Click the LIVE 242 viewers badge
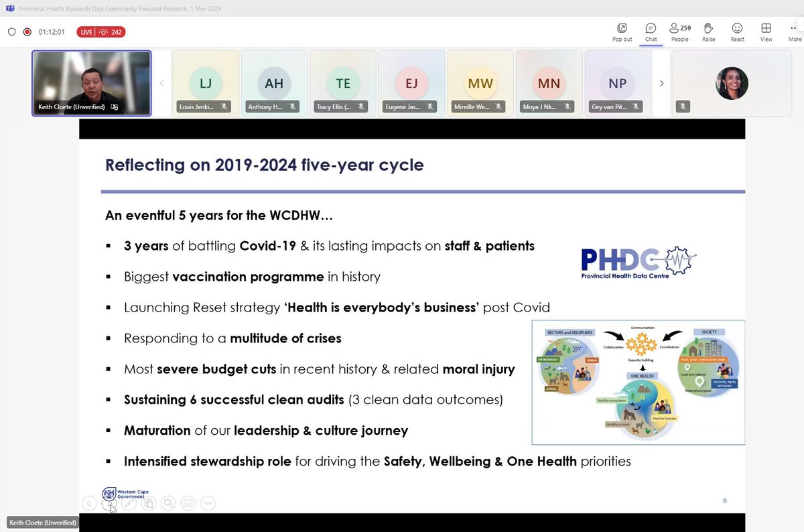Image resolution: width=804 pixels, height=532 pixels. (100, 31)
